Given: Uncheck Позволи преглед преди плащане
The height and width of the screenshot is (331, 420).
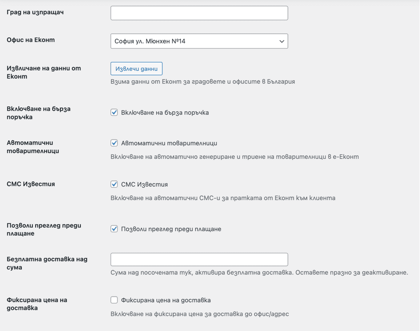Looking at the screenshot, I should [114, 229].
